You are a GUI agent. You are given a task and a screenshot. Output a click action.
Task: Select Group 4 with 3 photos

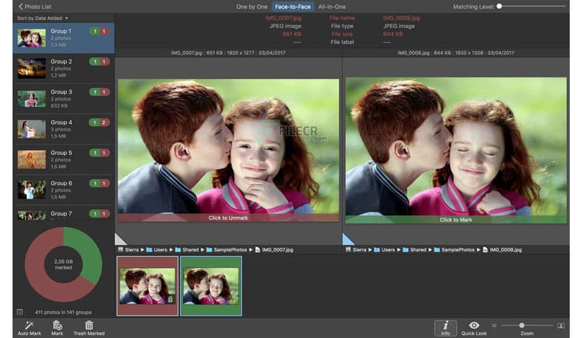tap(63, 128)
